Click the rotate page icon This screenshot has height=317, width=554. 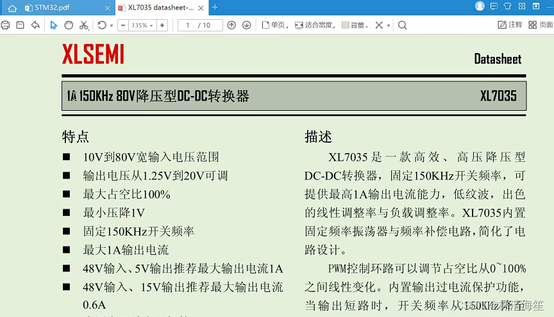102,25
